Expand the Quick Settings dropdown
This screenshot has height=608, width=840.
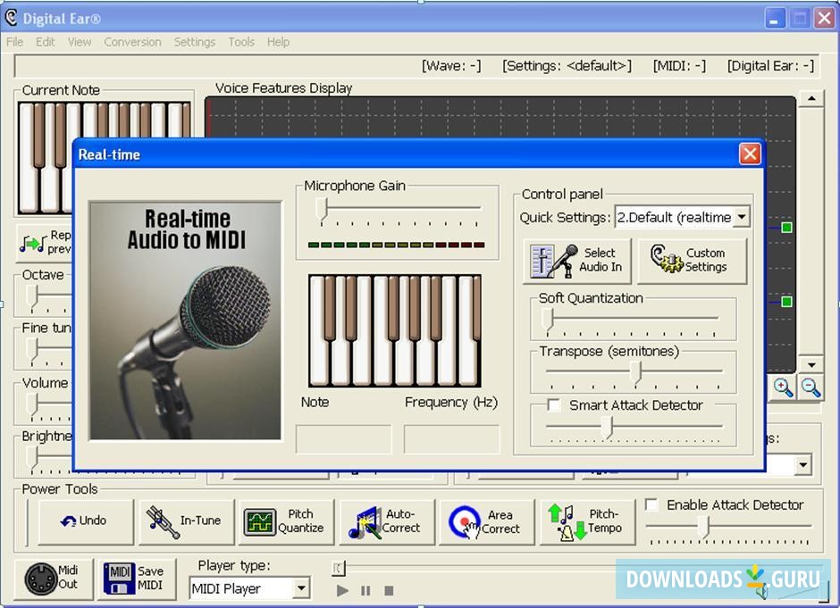click(x=741, y=217)
